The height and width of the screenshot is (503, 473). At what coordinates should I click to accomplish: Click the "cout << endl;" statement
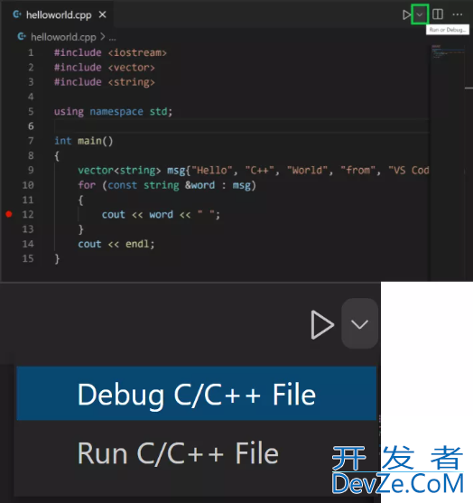pyautogui.click(x=116, y=244)
